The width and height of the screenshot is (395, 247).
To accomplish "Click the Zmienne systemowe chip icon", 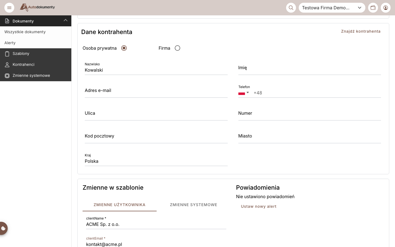I will click(x=7, y=75).
